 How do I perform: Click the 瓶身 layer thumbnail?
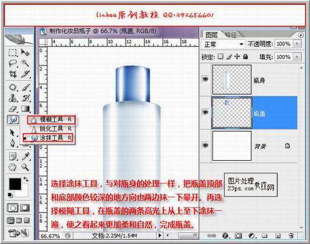coord(232,79)
